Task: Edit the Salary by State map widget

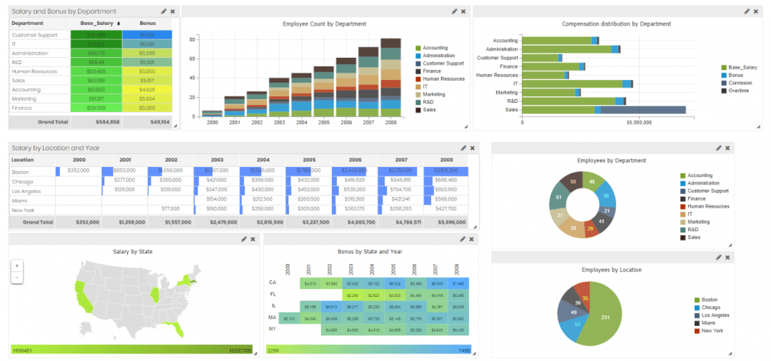Action: (x=244, y=239)
